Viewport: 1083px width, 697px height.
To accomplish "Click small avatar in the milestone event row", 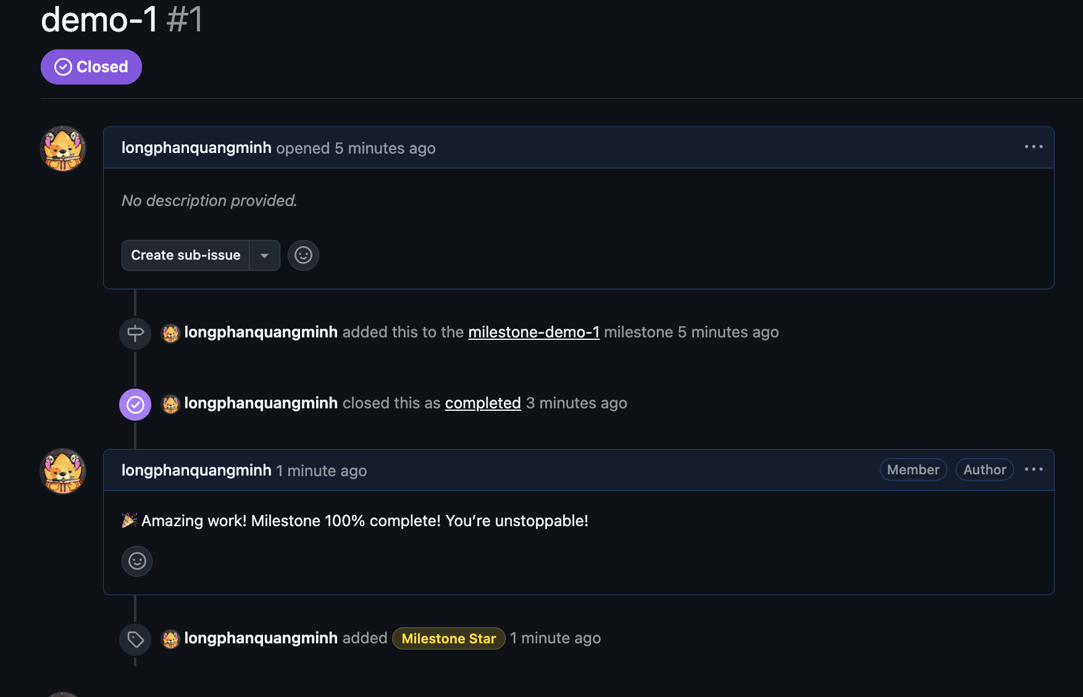I will point(170,333).
